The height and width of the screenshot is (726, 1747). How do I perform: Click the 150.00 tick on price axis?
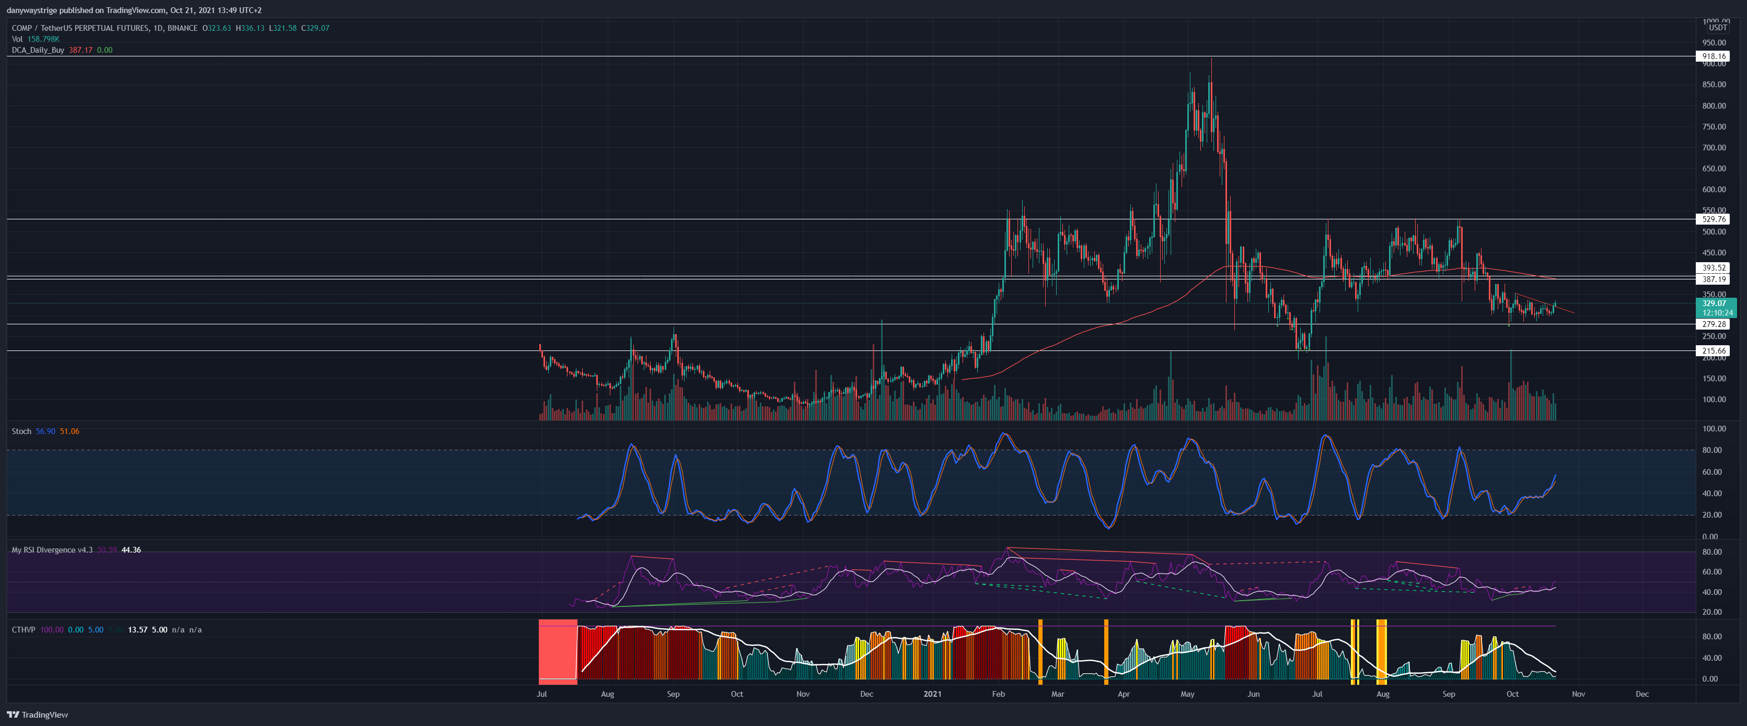click(1714, 378)
